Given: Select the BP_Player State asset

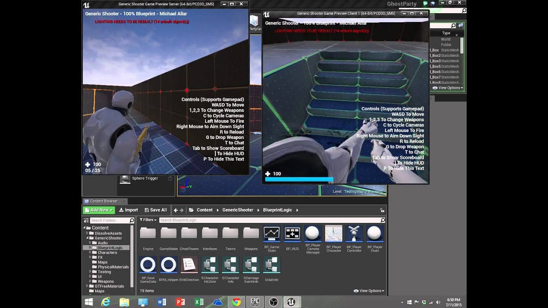Looking at the screenshot, I should (x=375, y=239).
